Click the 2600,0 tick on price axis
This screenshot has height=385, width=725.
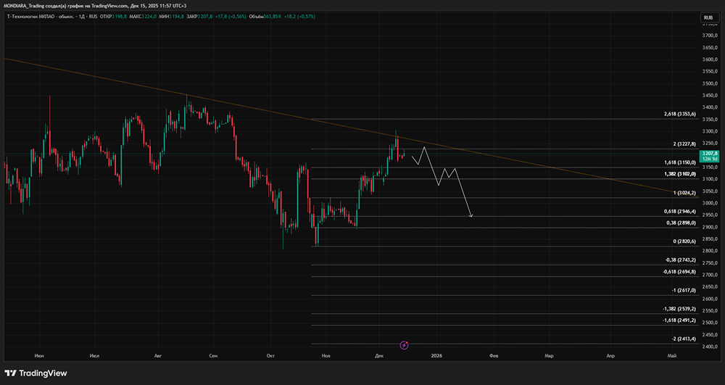(710, 299)
